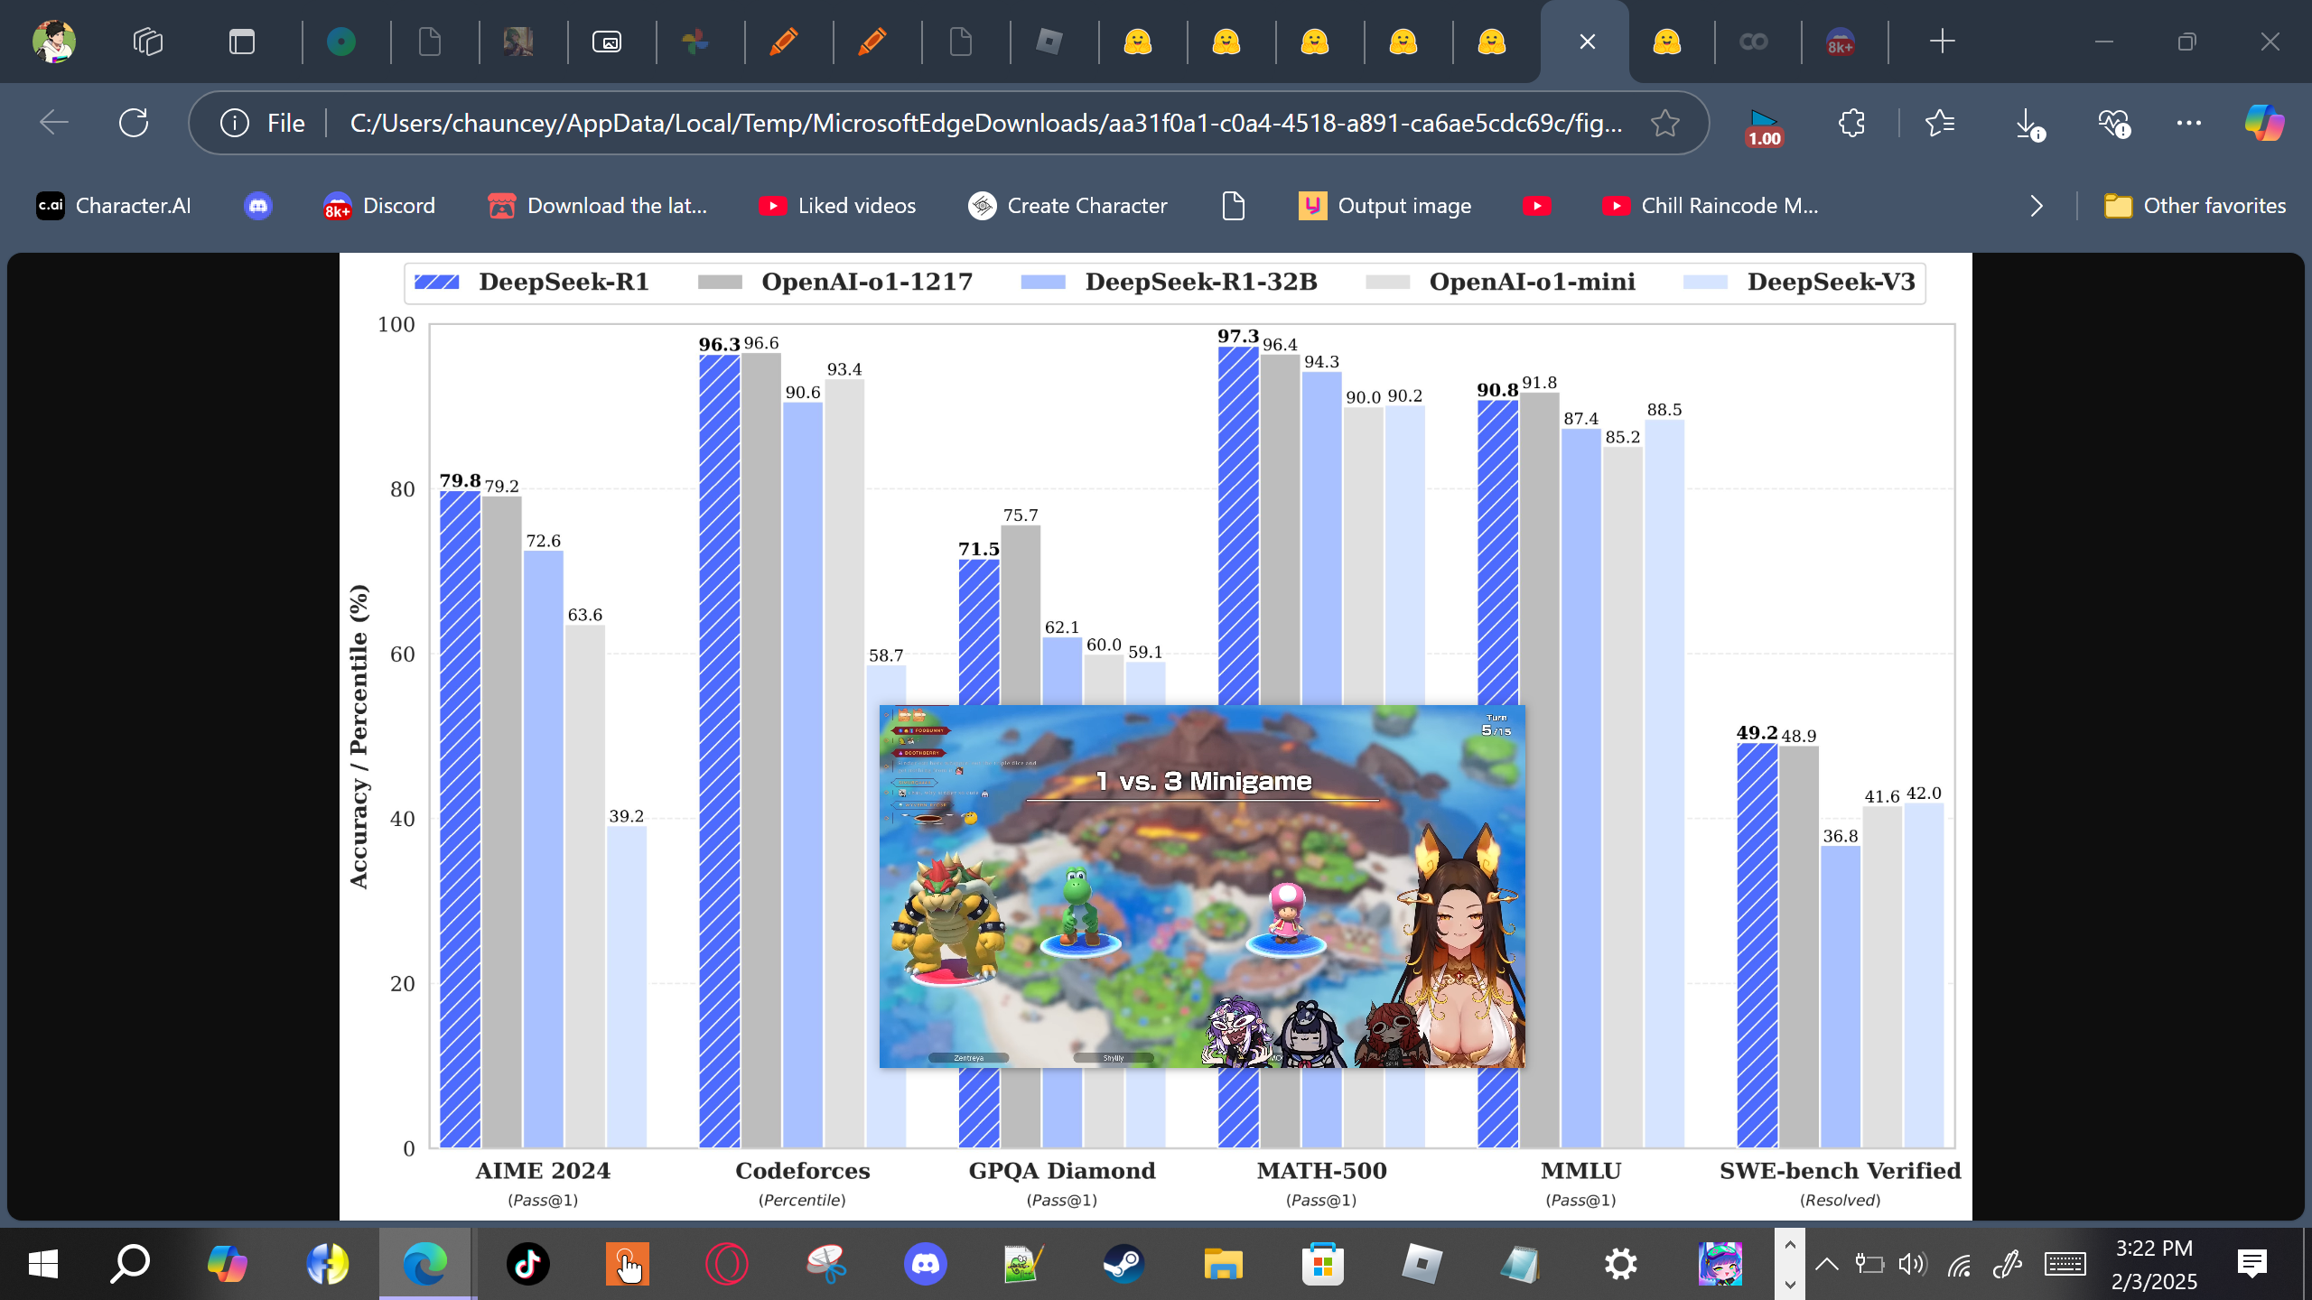Open the Discord bookmark labeled with text
This screenshot has width=2312, height=1300.
pyautogui.click(x=379, y=206)
